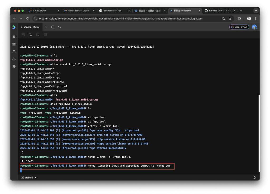Open the Chrome profile avatar
The image size is (270, 194).
pos(249,19)
